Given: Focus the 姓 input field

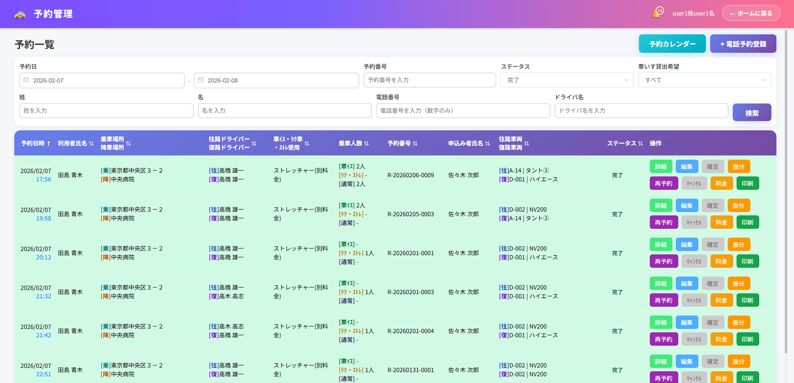Looking at the screenshot, I should click(106, 111).
